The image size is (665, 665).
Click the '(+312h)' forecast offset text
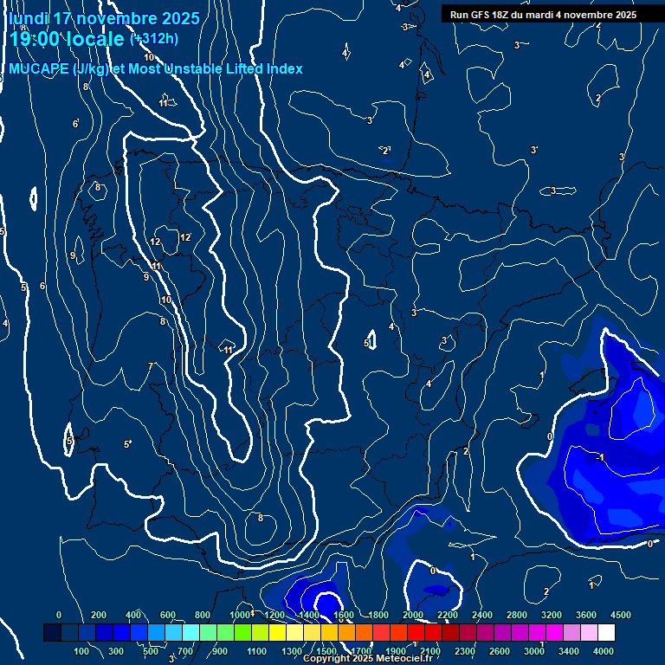pos(154,39)
